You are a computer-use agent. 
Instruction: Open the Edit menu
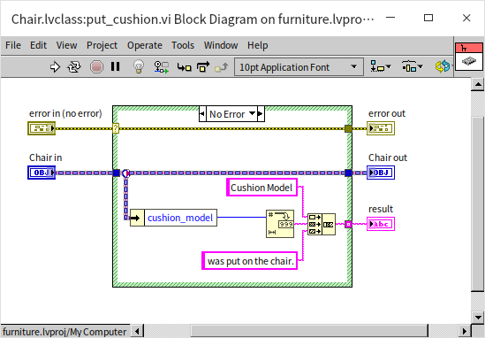click(x=38, y=45)
